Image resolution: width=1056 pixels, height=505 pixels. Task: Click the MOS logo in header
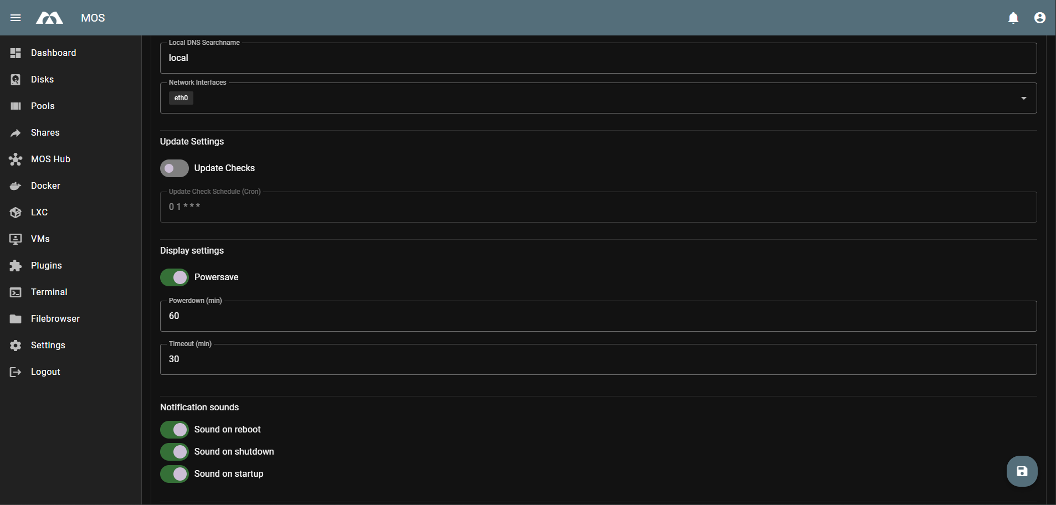(49, 18)
